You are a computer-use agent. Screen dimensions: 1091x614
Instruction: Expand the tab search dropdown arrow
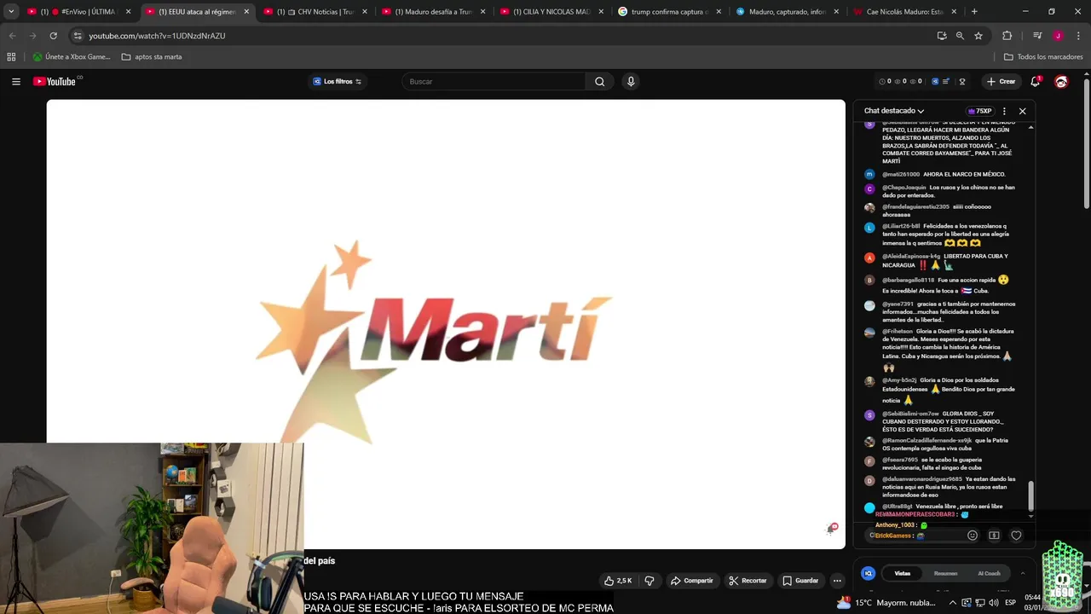pos(11,12)
